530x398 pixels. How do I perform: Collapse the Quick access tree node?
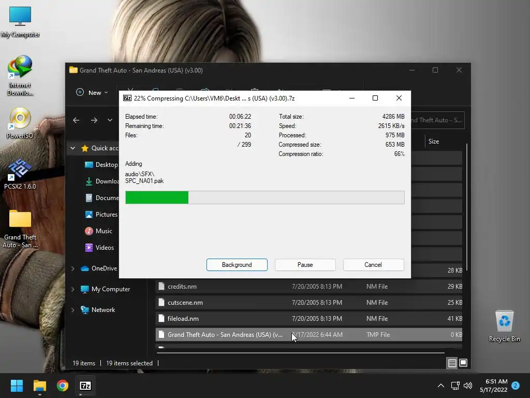(72, 148)
